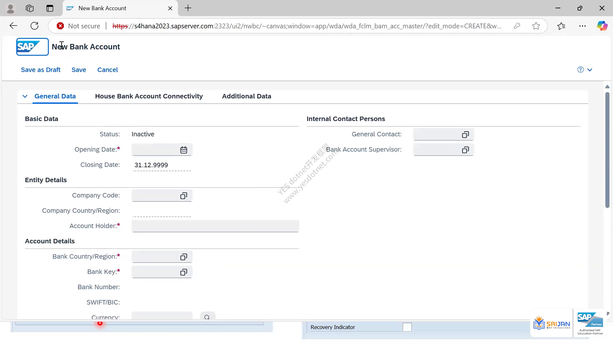The height and width of the screenshot is (344, 613).
Task: Expand the help dropdown arrow
Action: (x=590, y=70)
